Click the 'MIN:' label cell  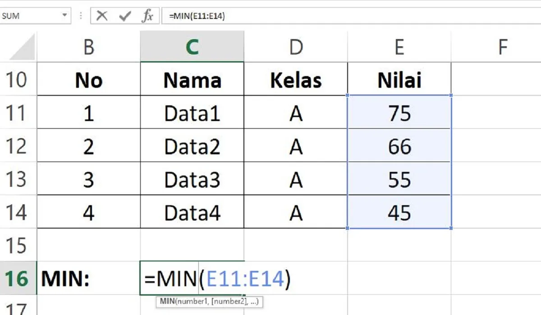point(89,279)
